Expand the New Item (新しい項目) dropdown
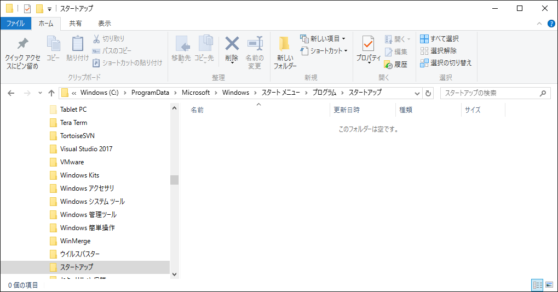The image size is (558, 292). (343, 39)
